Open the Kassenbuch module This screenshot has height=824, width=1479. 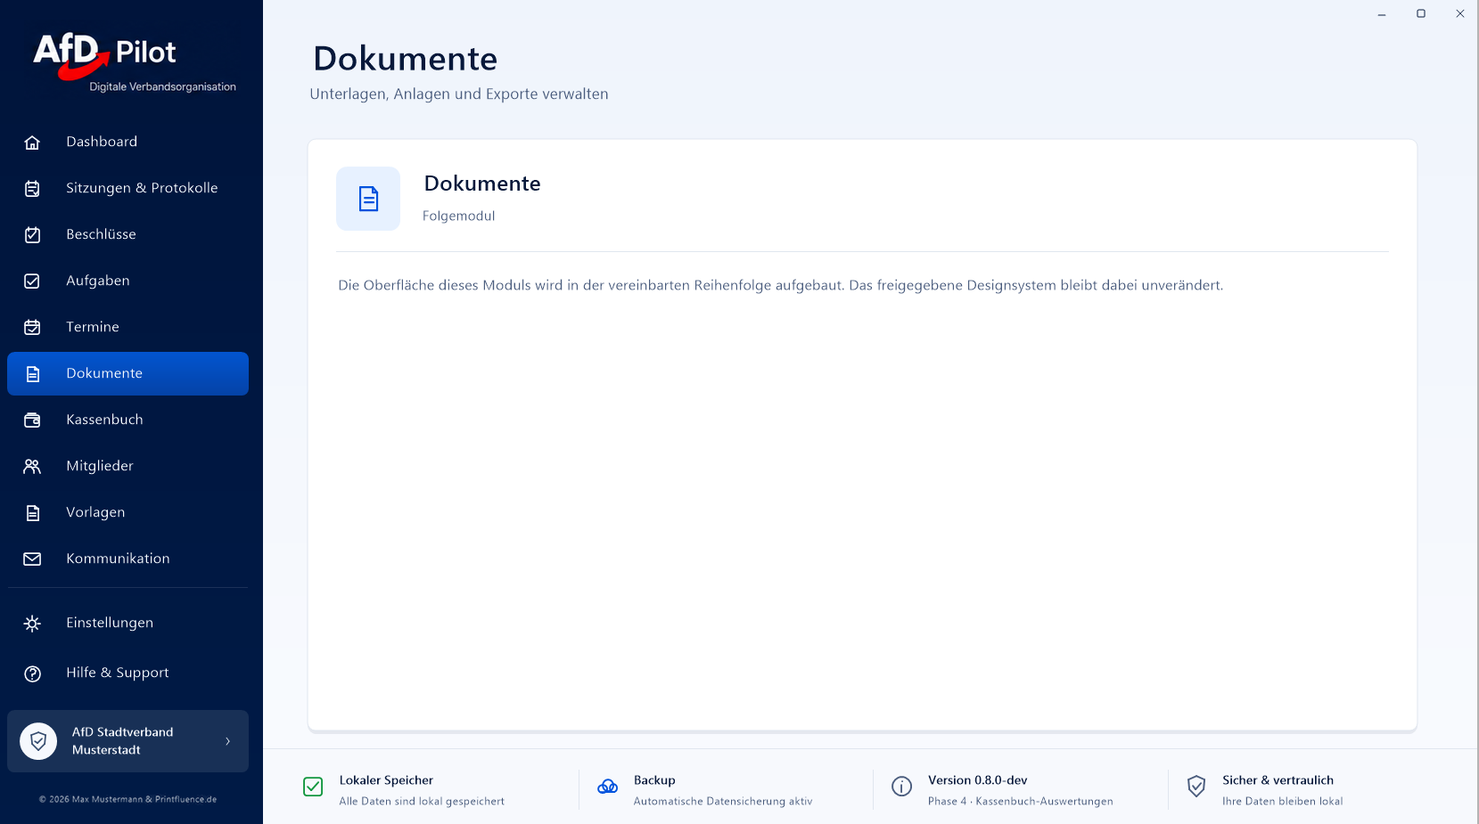[x=104, y=420]
